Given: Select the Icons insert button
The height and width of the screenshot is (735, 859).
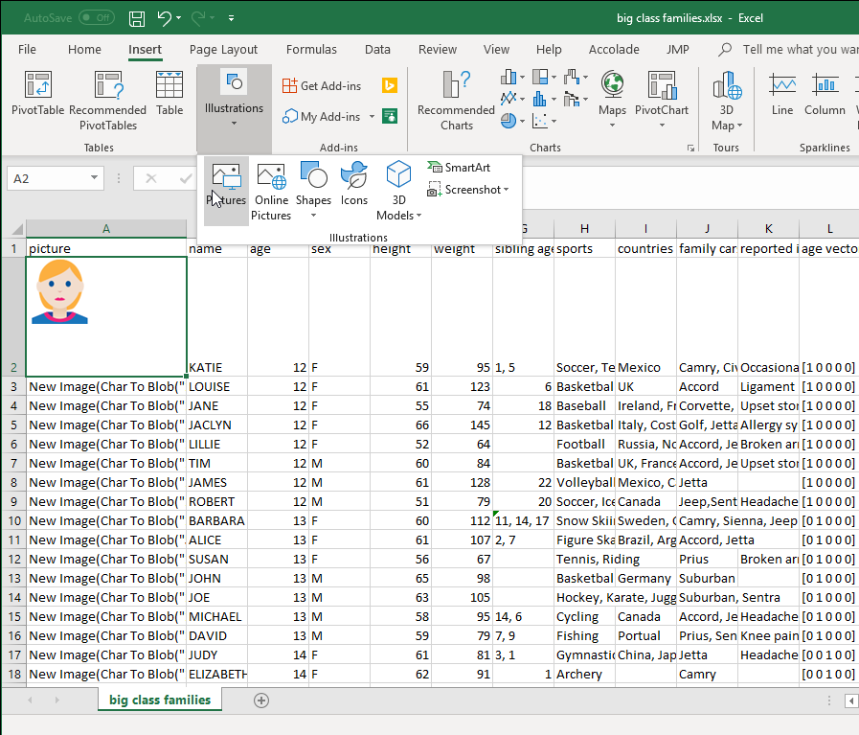Looking at the screenshot, I should point(354,184).
